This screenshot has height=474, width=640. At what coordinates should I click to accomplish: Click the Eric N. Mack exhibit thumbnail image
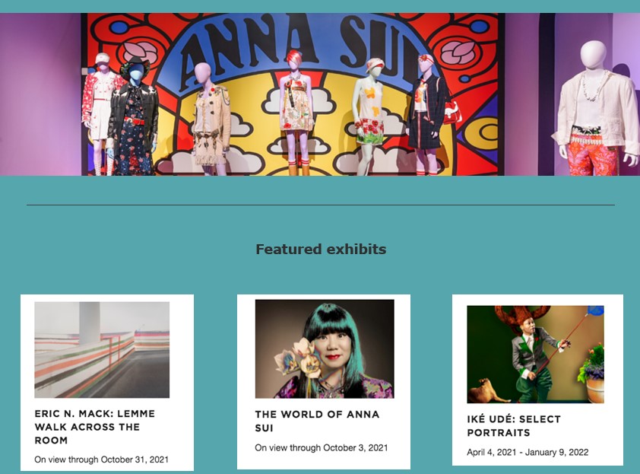pos(102,350)
